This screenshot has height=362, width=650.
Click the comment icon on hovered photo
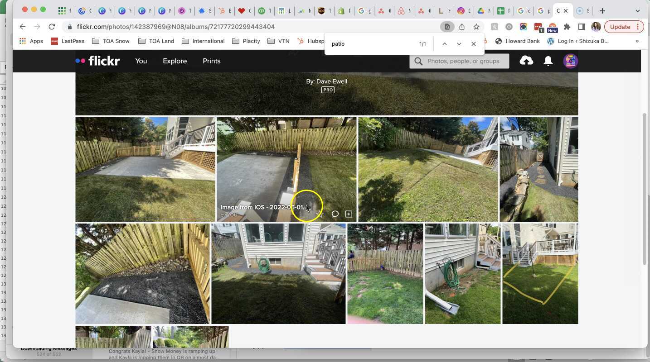coord(335,214)
